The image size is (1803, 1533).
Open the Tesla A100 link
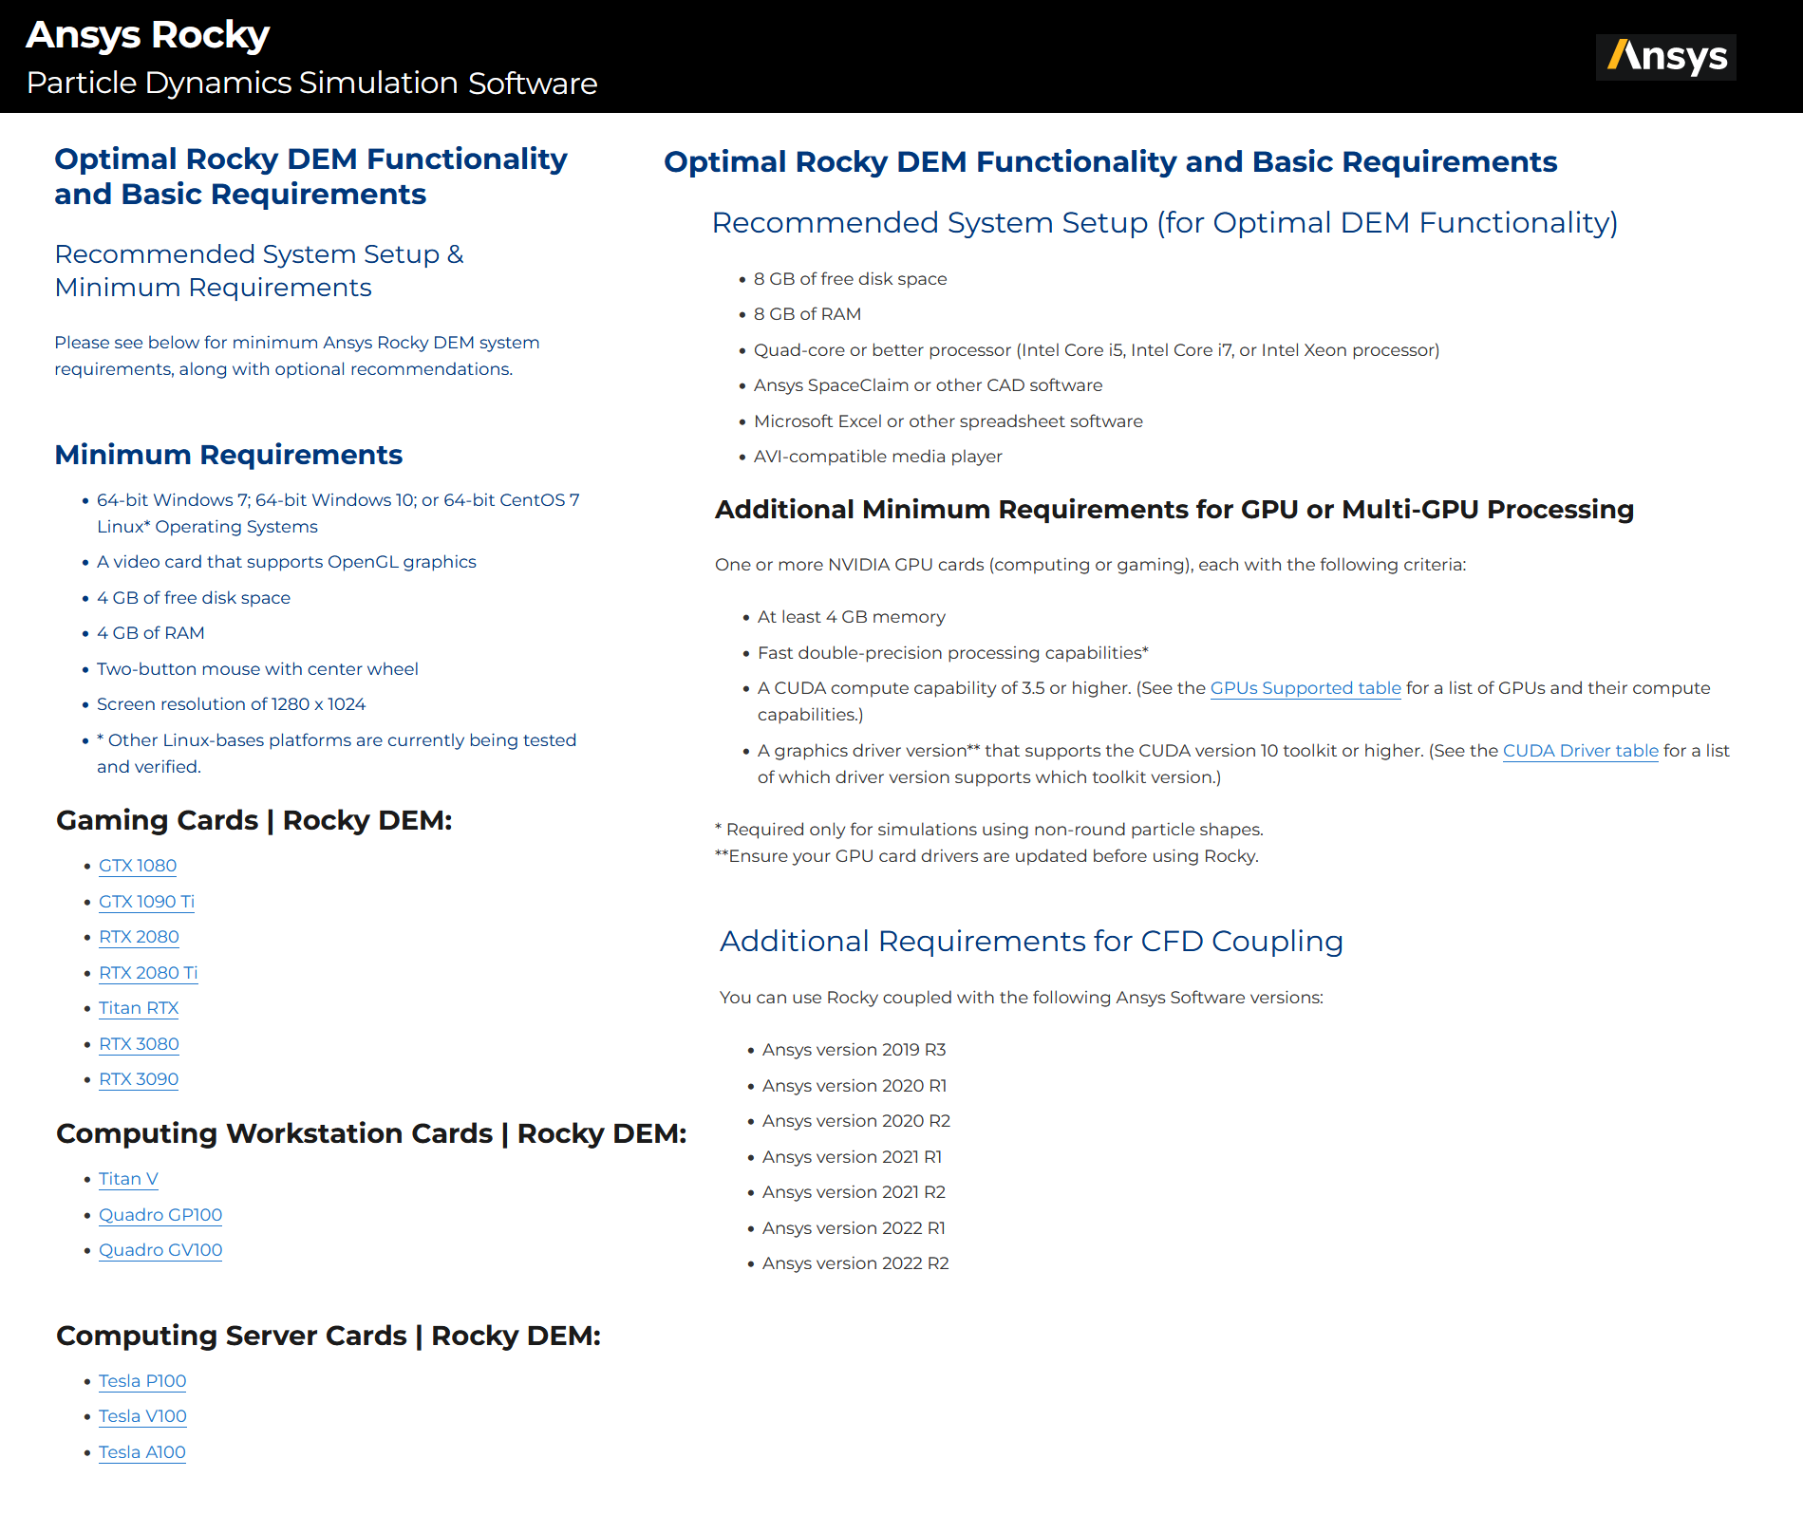pyautogui.click(x=142, y=1452)
